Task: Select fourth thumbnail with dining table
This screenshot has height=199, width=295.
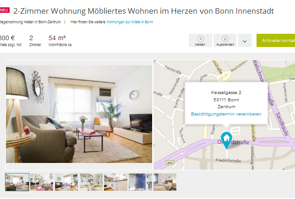Action: [x=91, y=182]
